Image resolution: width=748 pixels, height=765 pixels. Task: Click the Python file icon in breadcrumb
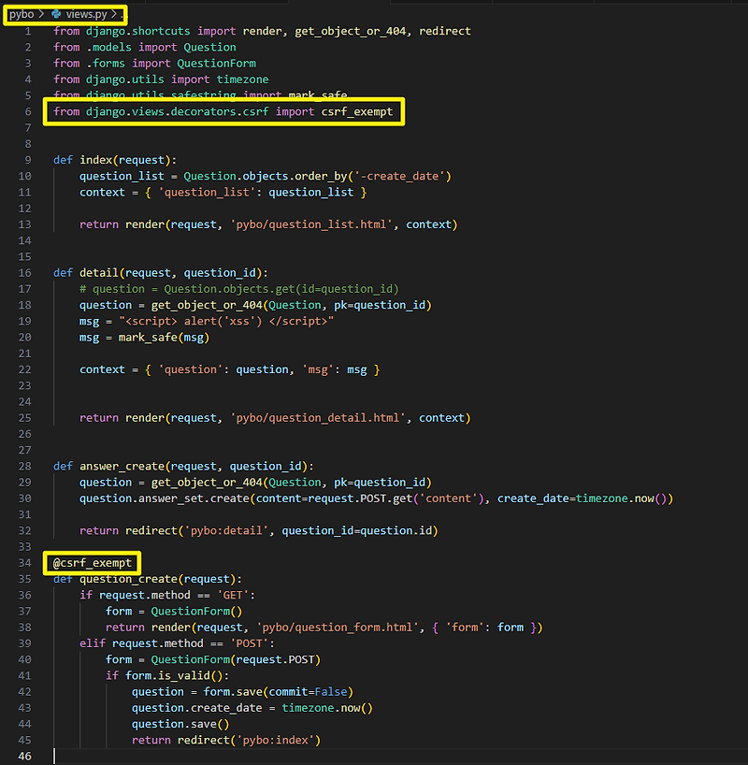point(57,14)
